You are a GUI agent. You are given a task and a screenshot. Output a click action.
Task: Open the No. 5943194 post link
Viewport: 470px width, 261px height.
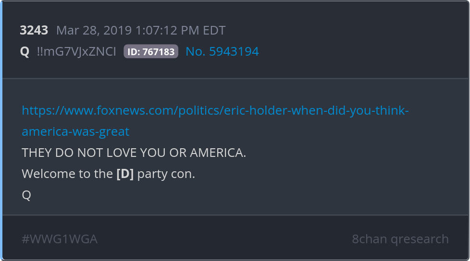[222, 51]
